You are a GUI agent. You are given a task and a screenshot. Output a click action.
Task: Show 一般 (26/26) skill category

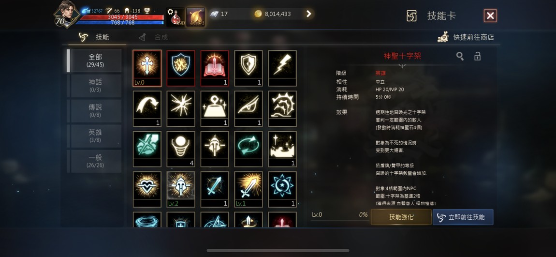tap(95, 161)
